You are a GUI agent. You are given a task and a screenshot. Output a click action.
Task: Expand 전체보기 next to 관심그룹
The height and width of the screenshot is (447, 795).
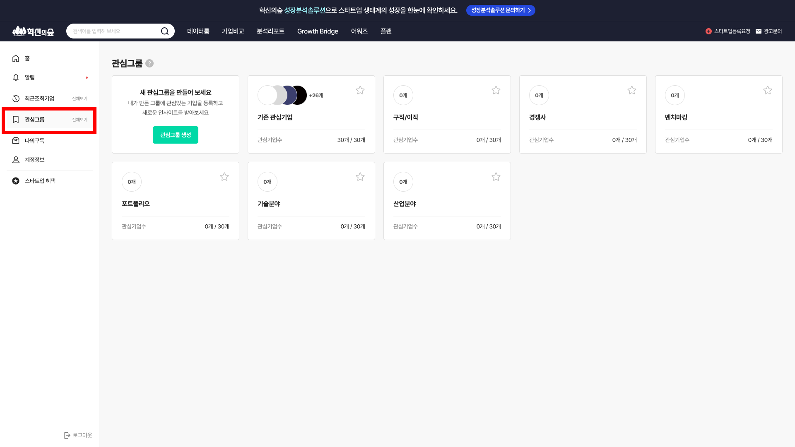(79, 120)
